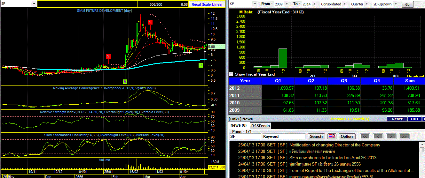Click the Previous 12 Month(s) label

tap(350, 119)
